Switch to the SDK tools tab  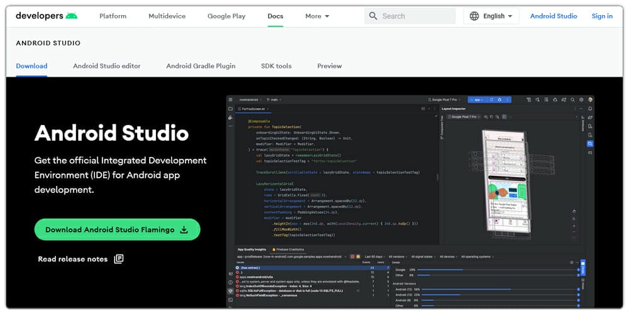point(276,66)
